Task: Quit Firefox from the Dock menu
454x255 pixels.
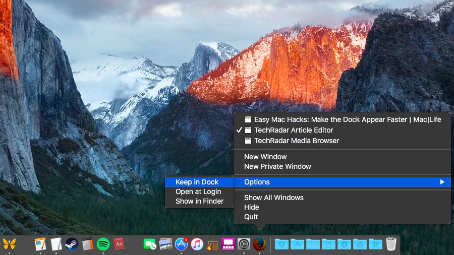Action: [342, 217]
